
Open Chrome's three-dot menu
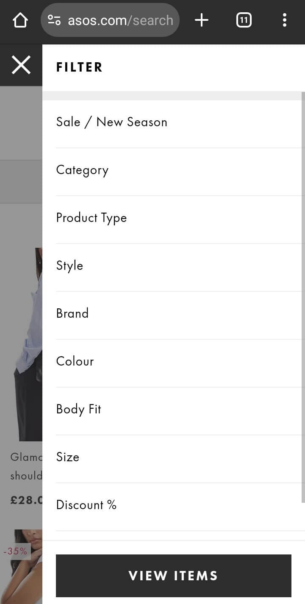[x=284, y=19]
